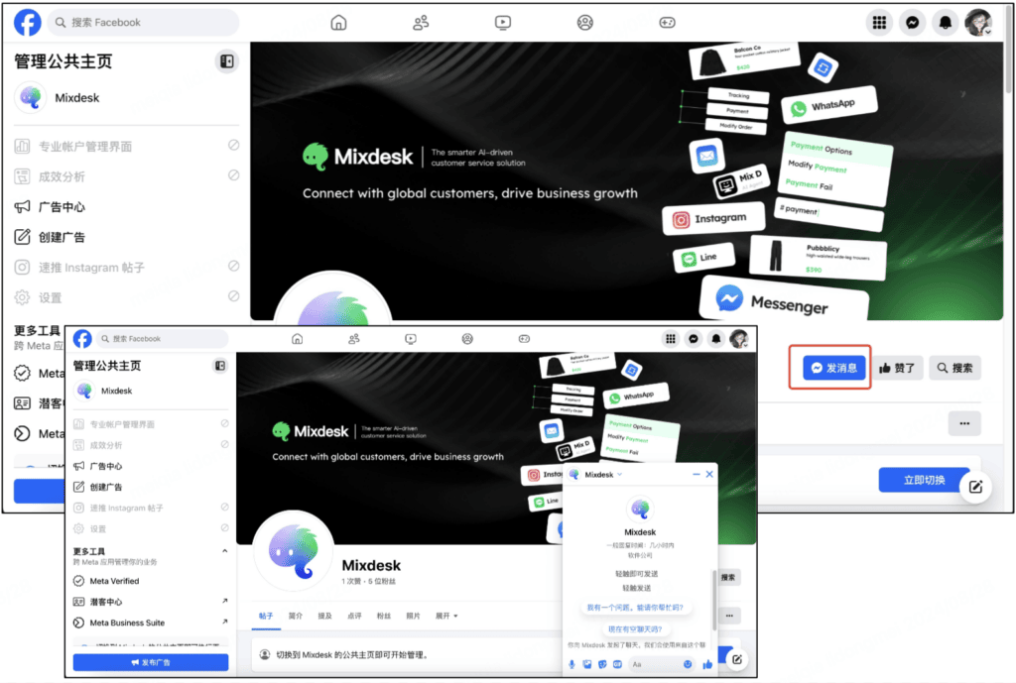Open Meta Verified in front window sidebar

click(151, 581)
